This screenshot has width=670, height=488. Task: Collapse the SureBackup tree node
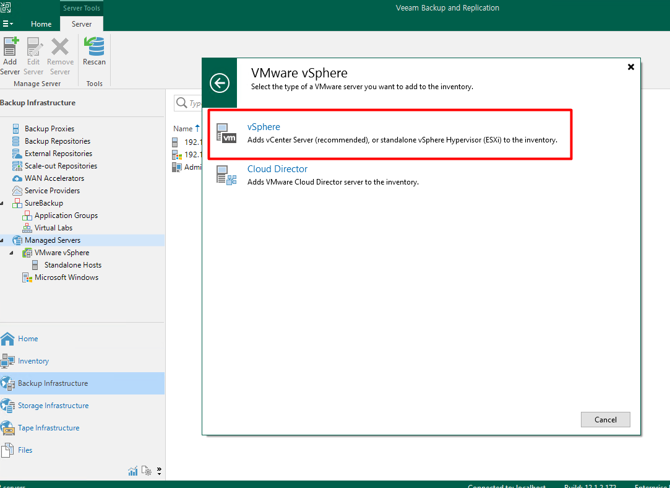click(2, 204)
